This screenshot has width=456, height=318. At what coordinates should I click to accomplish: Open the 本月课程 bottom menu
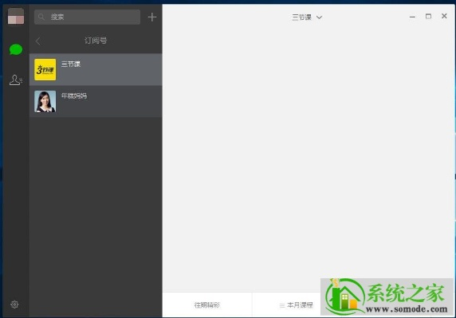297,305
